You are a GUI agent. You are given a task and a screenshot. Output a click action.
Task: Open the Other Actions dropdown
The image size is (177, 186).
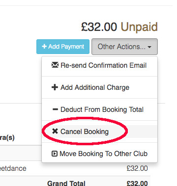[124, 47]
